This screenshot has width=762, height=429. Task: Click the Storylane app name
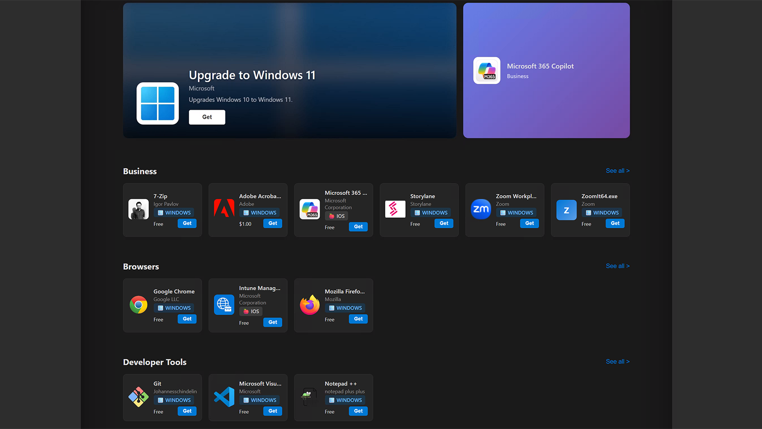(x=422, y=196)
